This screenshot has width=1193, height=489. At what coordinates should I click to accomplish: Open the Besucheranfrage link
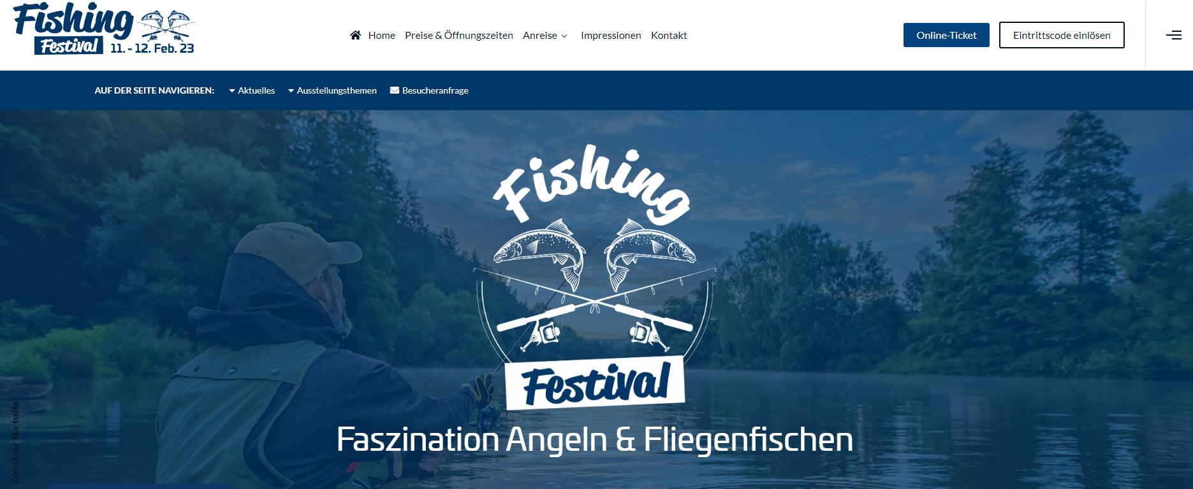point(429,90)
